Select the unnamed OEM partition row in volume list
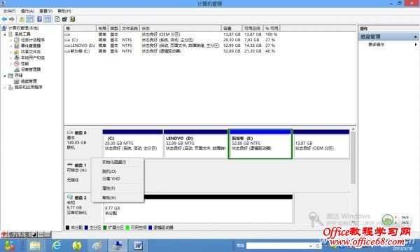Image resolution: width=420 pixels, height=252 pixels. pyautogui.click(x=171, y=34)
